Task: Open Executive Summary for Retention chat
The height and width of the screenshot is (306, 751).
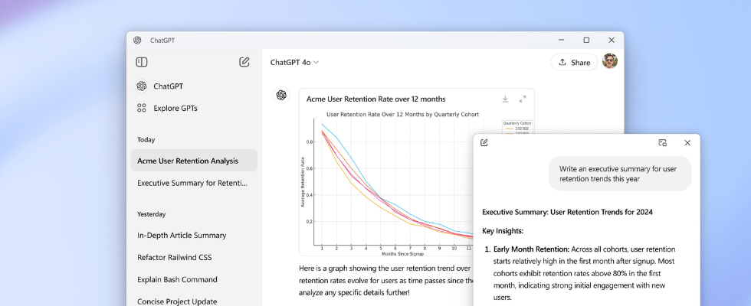Action: coord(192,183)
